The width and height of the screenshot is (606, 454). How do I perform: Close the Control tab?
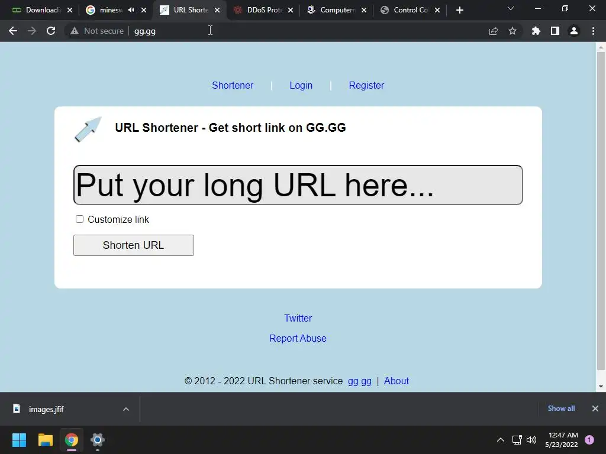[x=437, y=11]
